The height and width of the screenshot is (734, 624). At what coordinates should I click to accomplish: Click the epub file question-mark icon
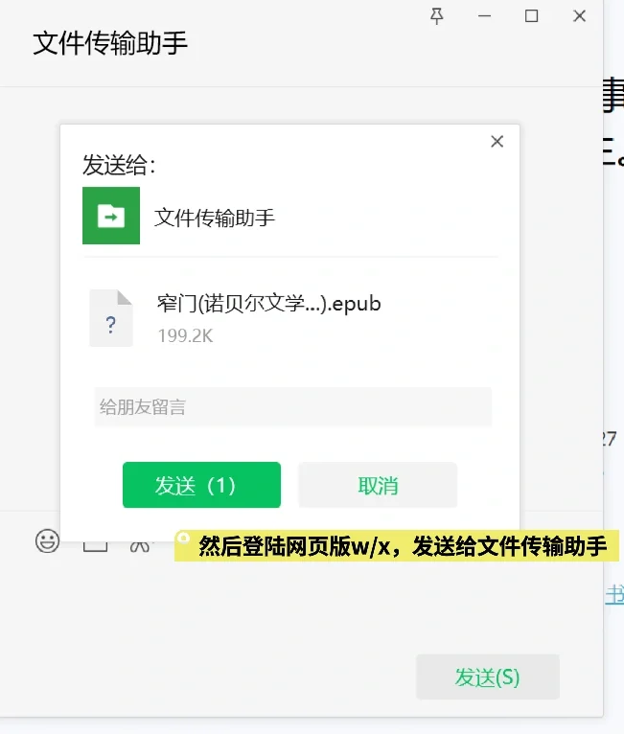111,318
